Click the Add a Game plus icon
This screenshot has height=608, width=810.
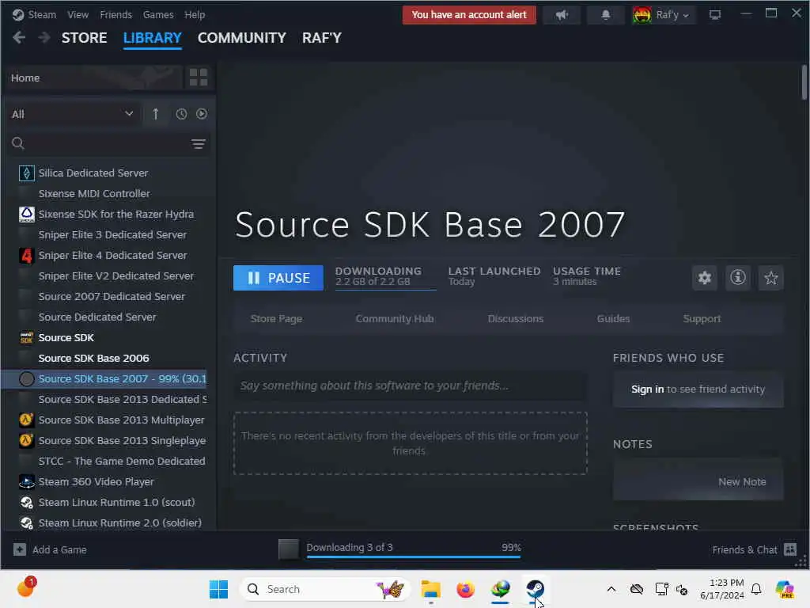point(20,549)
